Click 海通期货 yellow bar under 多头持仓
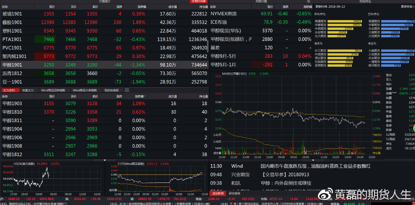 (x=344, y=21)
